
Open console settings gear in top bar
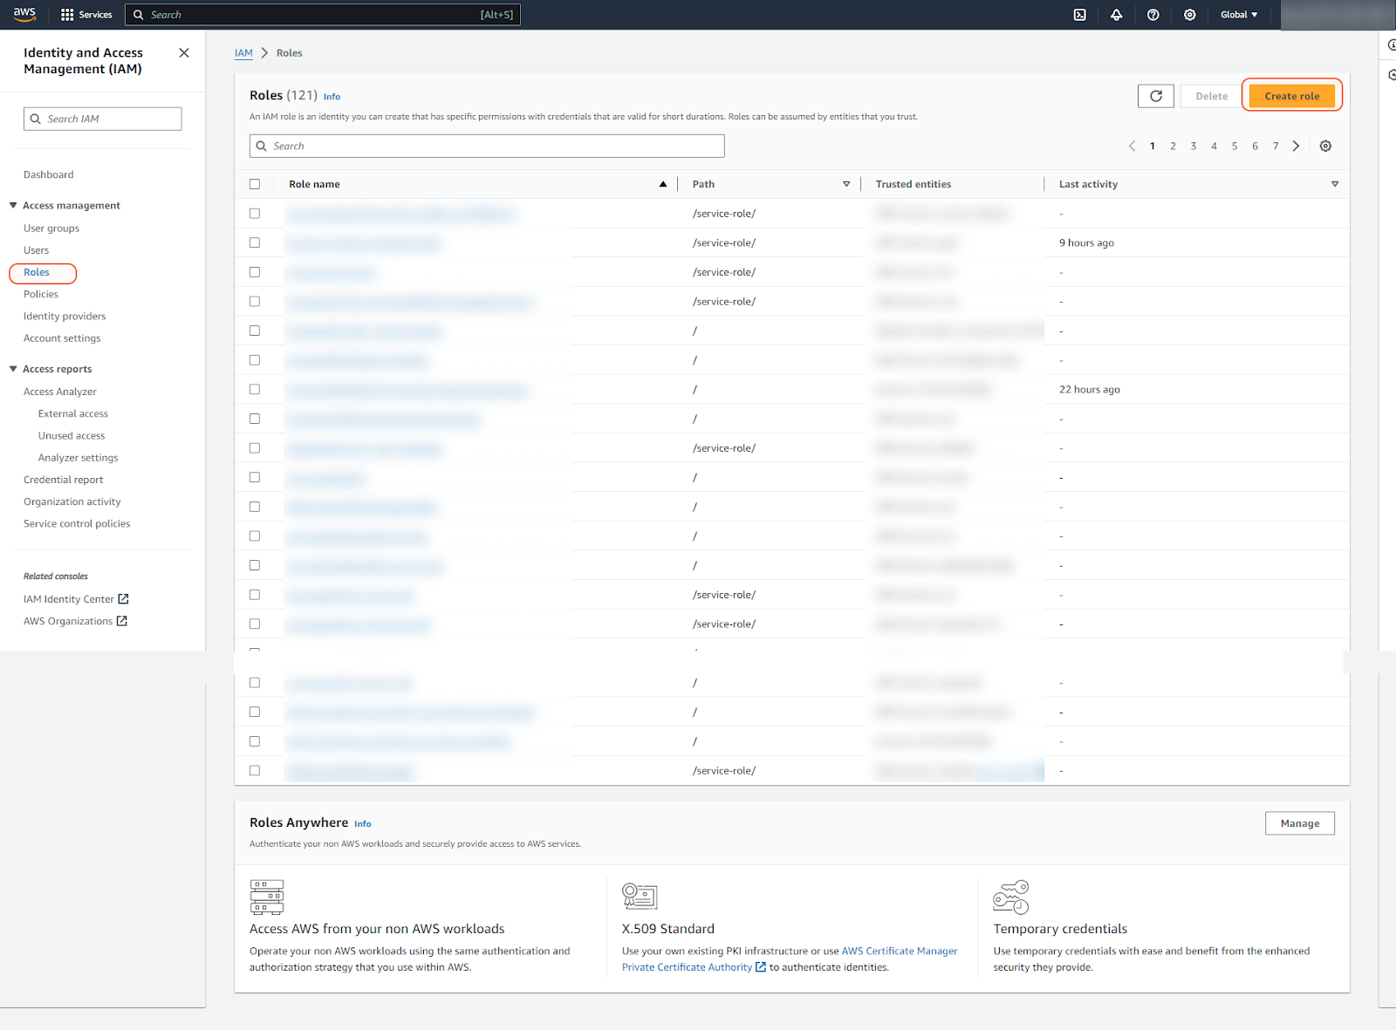point(1189,15)
